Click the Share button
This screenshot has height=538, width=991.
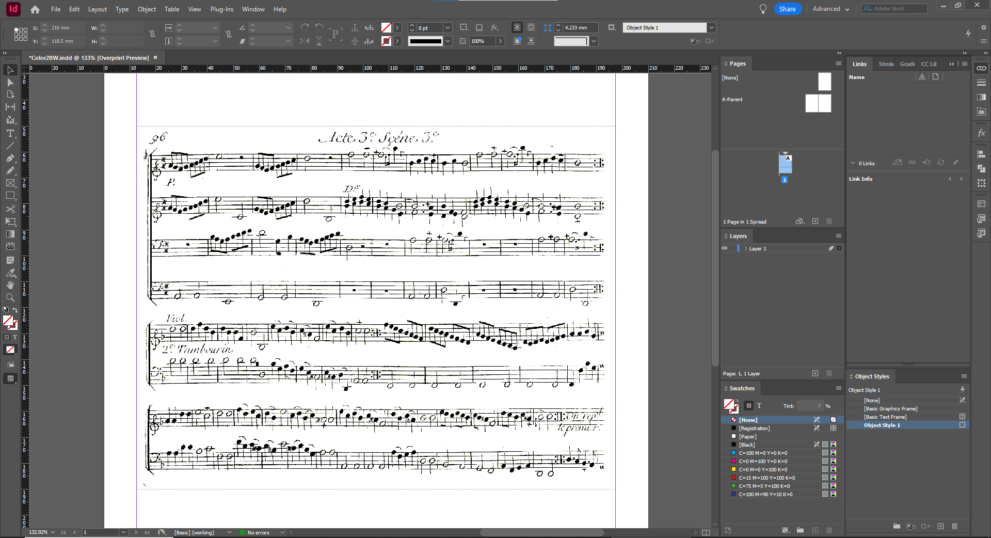(x=788, y=9)
